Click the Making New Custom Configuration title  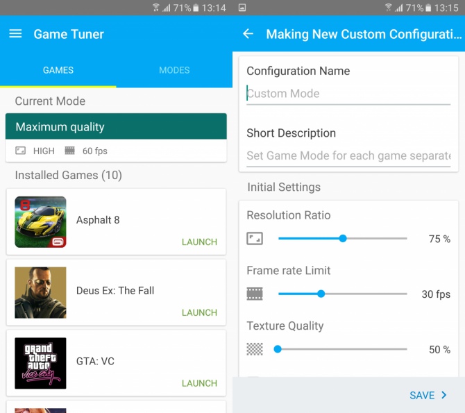tap(364, 34)
